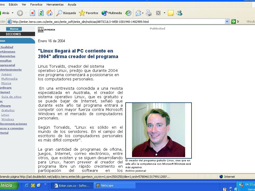Screen dimensions: 255x191
Task: Click the Messenger people icon
Action: 179,13
